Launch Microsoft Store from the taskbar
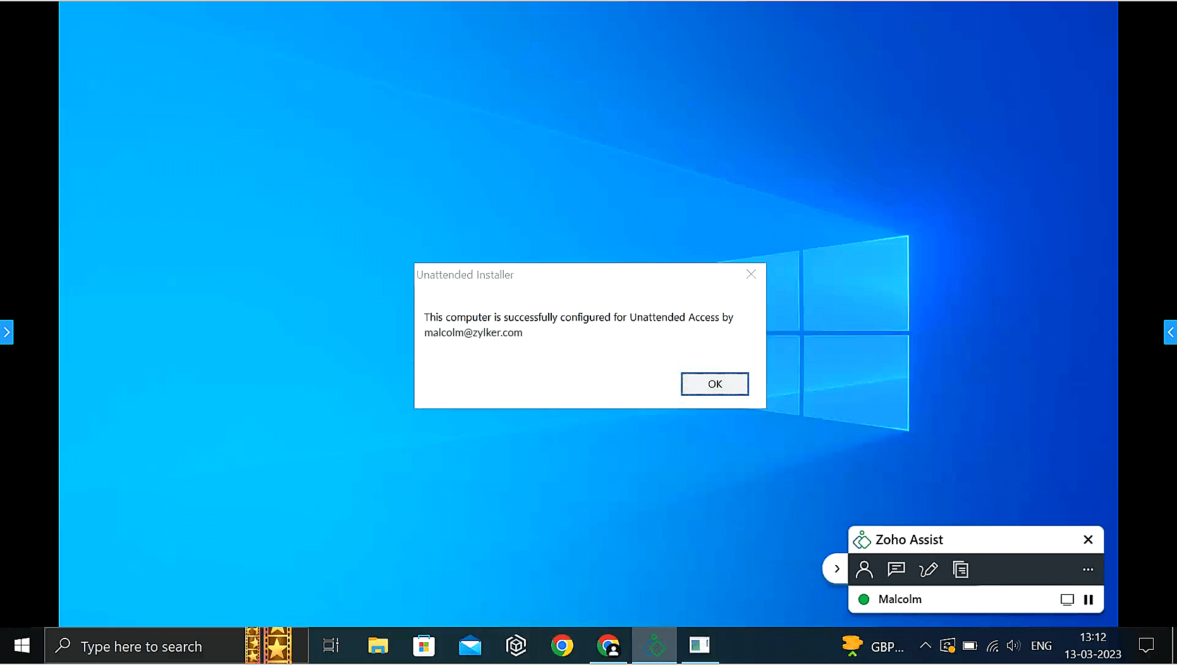The width and height of the screenshot is (1177, 665). coord(424,645)
